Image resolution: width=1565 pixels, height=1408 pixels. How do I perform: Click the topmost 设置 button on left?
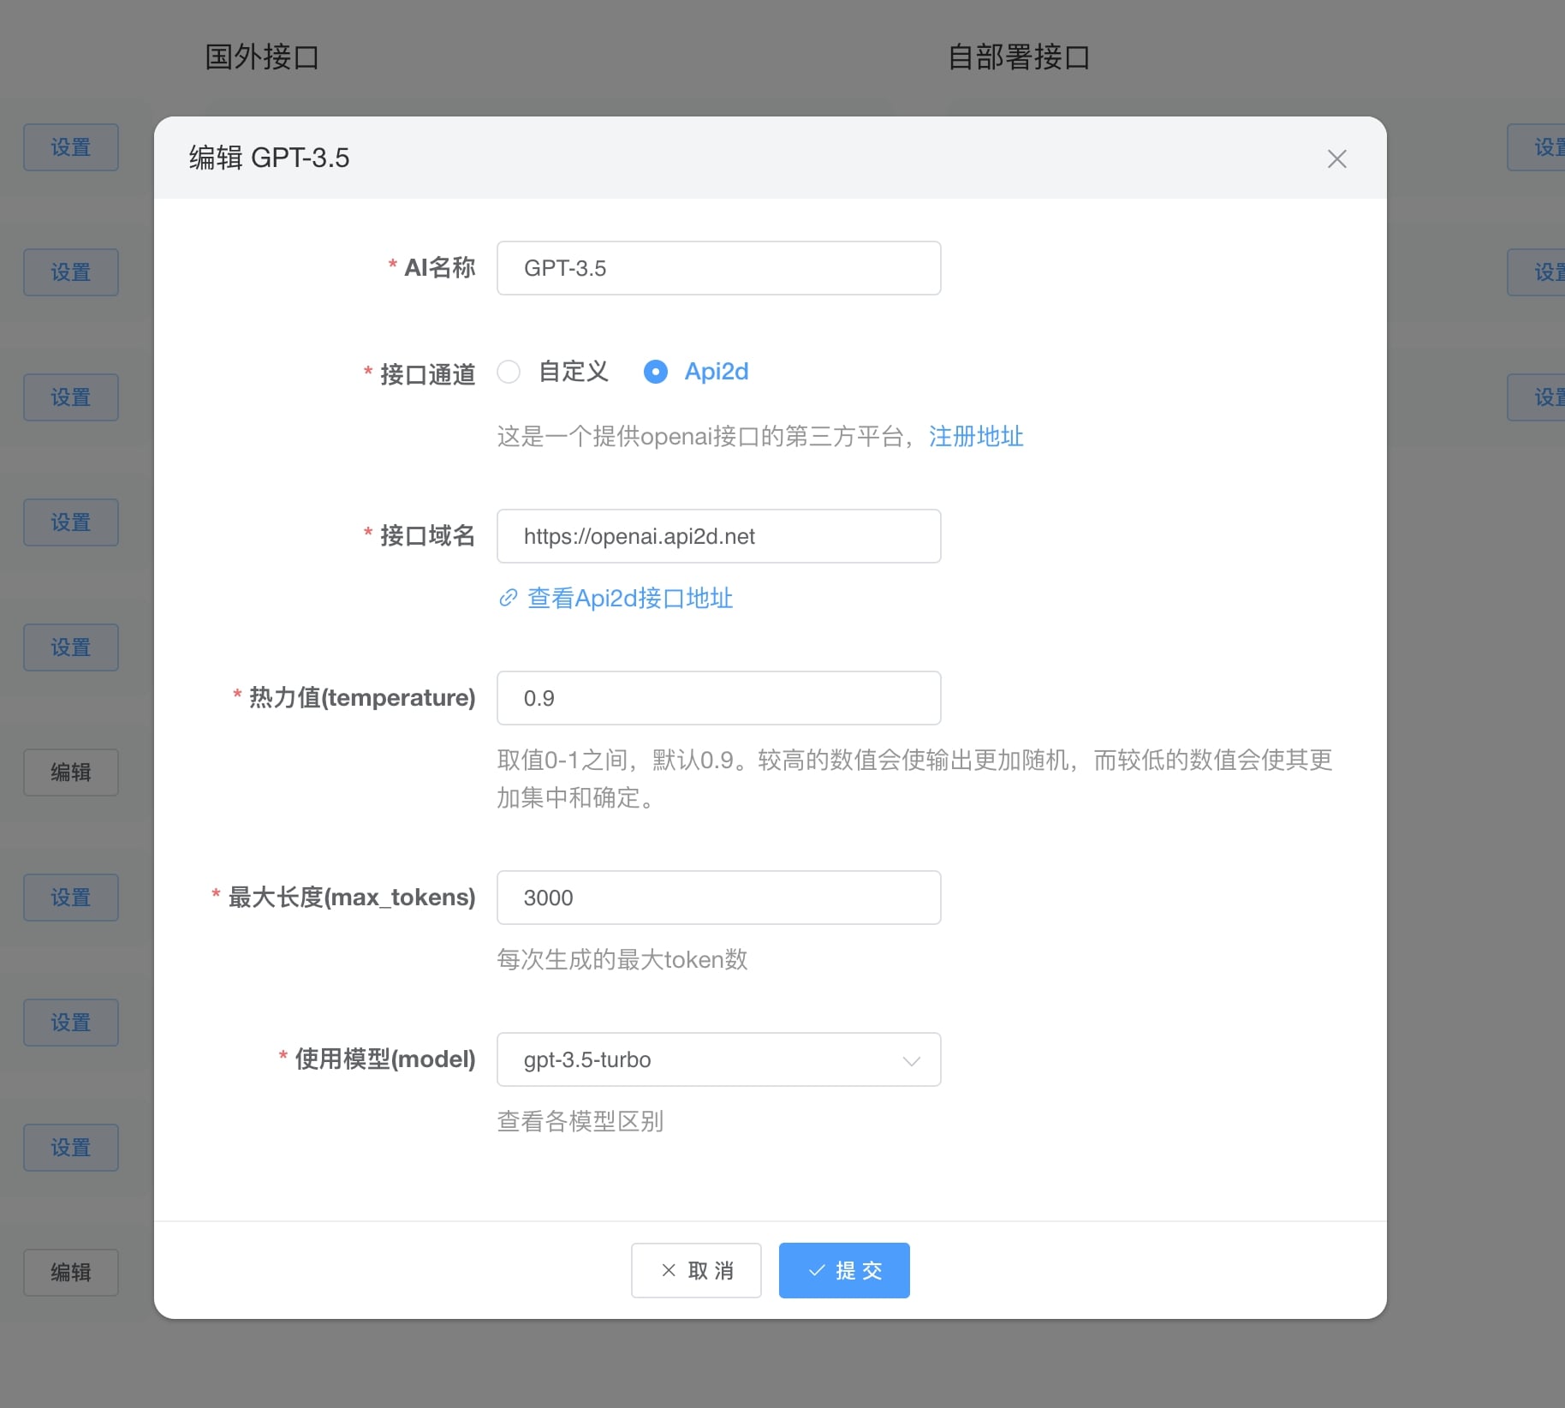71,147
